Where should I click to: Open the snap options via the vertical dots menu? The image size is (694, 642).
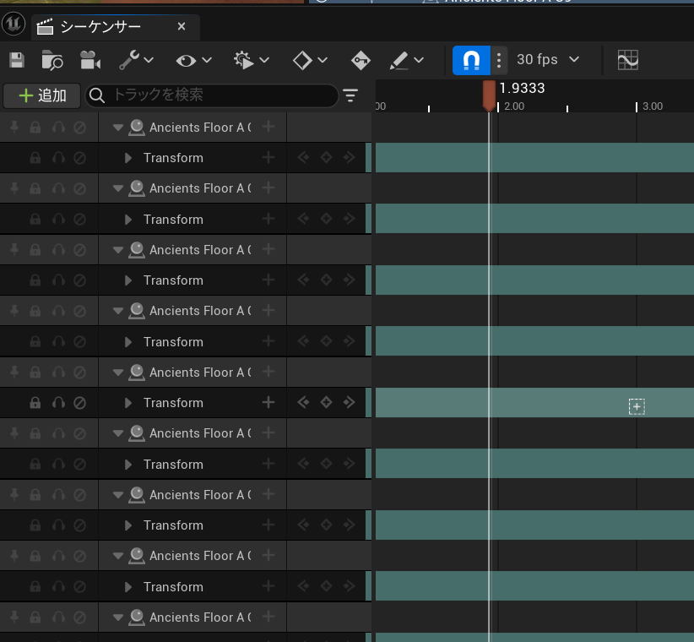[x=499, y=60]
